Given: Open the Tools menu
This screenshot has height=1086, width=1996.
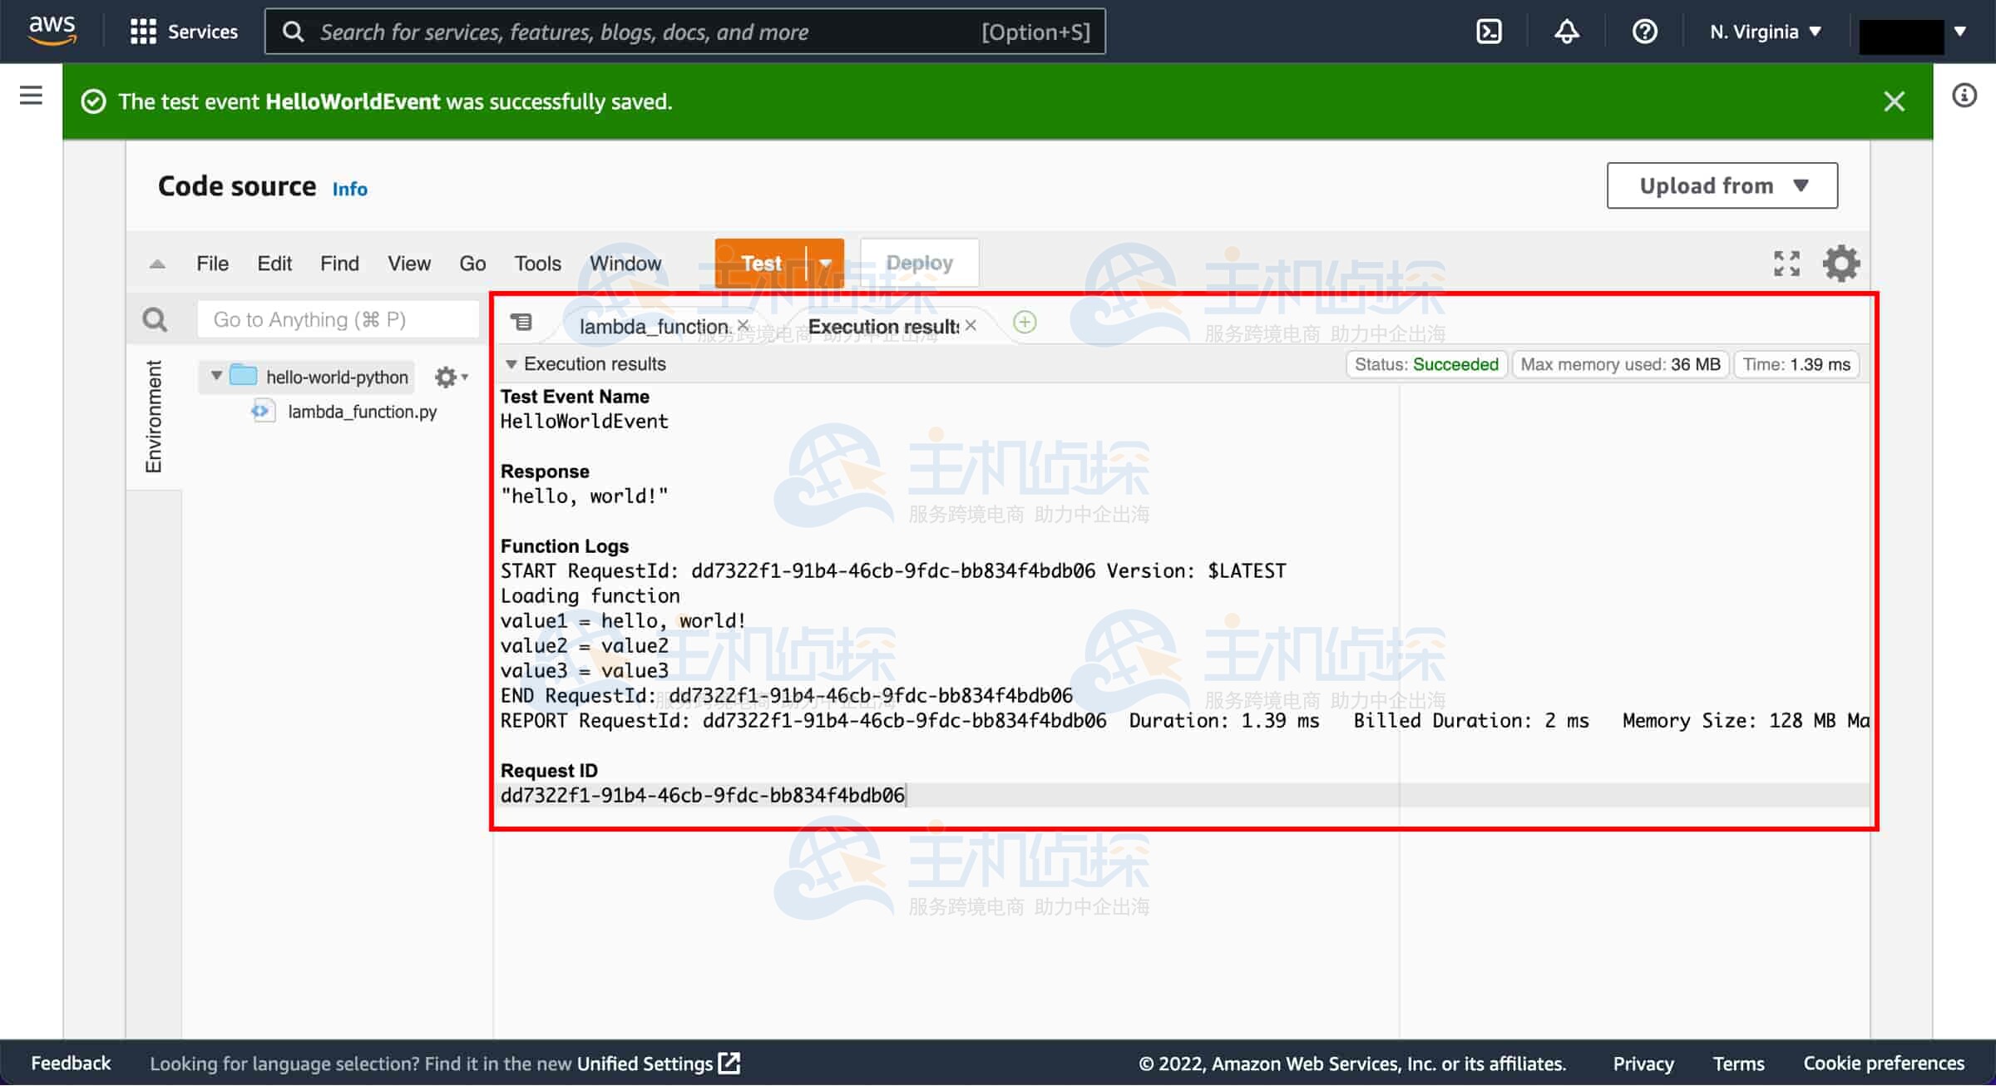Looking at the screenshot, I should click(537, 264).
